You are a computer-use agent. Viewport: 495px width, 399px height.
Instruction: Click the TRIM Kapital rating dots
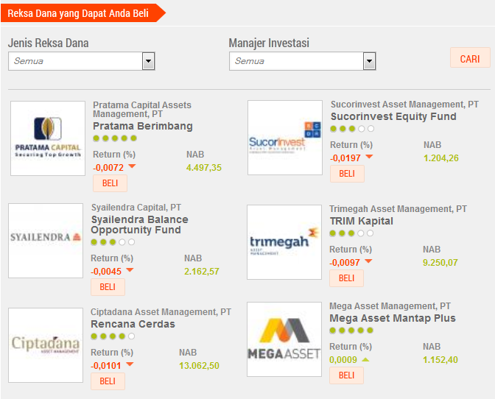351,233
